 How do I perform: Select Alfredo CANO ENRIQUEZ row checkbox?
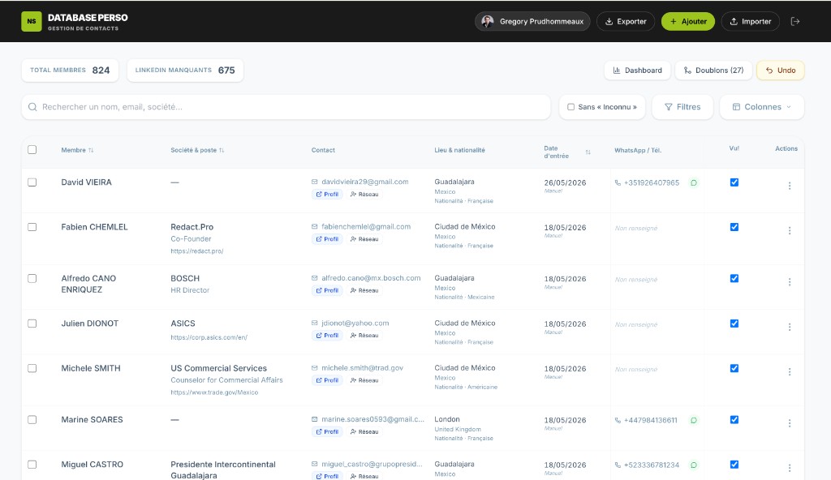coord(32,278)
